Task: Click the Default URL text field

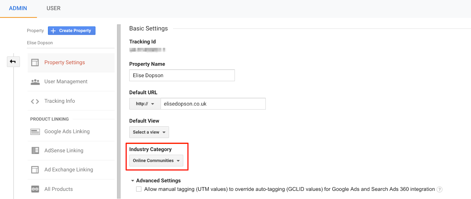Action: coord(213,104)
